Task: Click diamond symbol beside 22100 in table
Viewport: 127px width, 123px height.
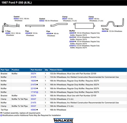Action: pyautogui.click(x=37, y=88)
